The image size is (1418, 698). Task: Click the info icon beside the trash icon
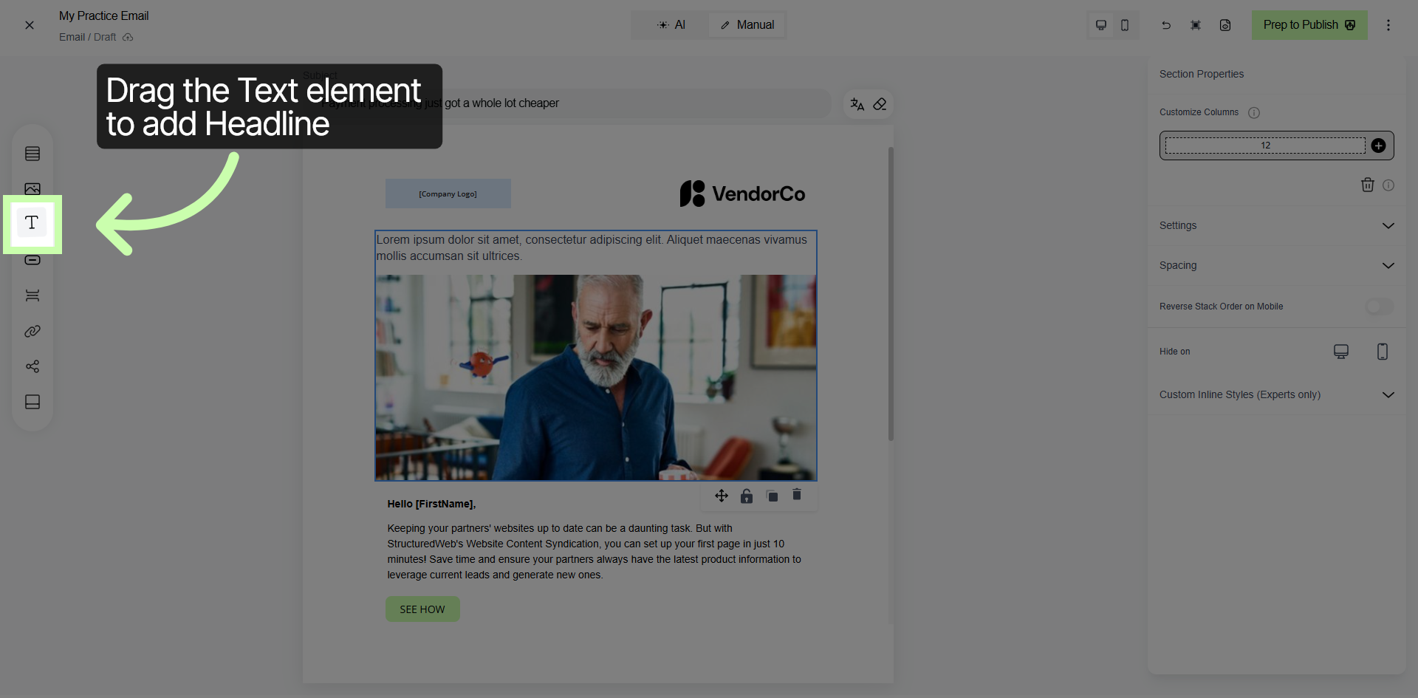pos(1388,185)
